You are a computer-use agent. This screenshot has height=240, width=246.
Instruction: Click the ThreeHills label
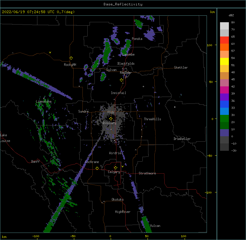pyautogui.click(x=152, y=119)
